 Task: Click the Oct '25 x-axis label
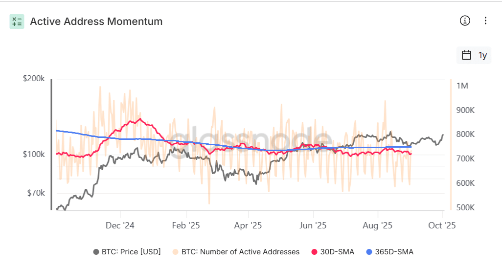[x=442, y=225]
